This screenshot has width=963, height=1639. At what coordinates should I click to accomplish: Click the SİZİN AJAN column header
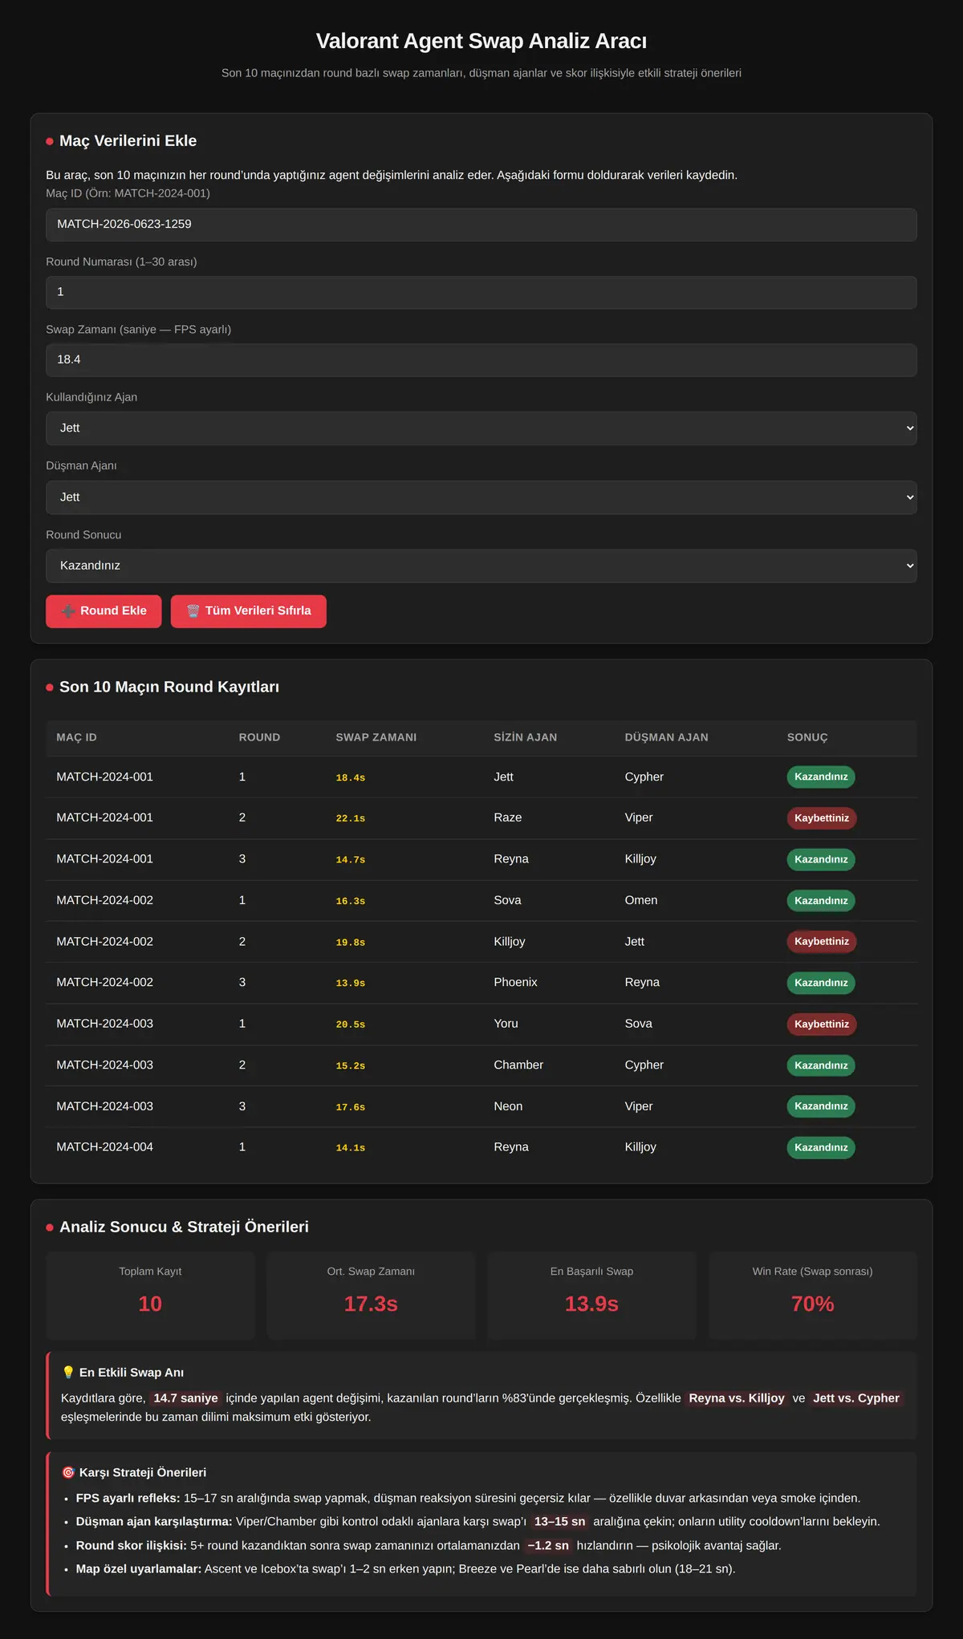coord(526,737)
